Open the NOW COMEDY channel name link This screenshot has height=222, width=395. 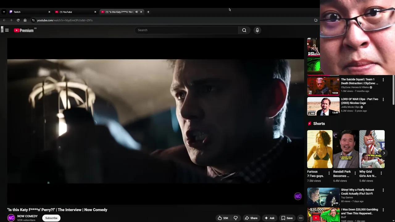pos(27,216)
